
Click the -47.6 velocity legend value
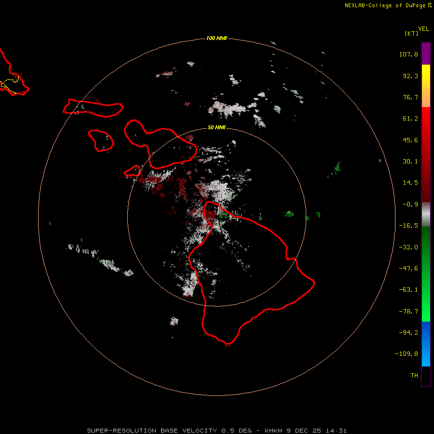[x=408, y=269]
